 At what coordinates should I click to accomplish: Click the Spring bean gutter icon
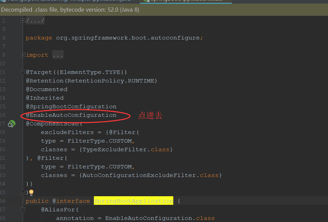point(12,124)
